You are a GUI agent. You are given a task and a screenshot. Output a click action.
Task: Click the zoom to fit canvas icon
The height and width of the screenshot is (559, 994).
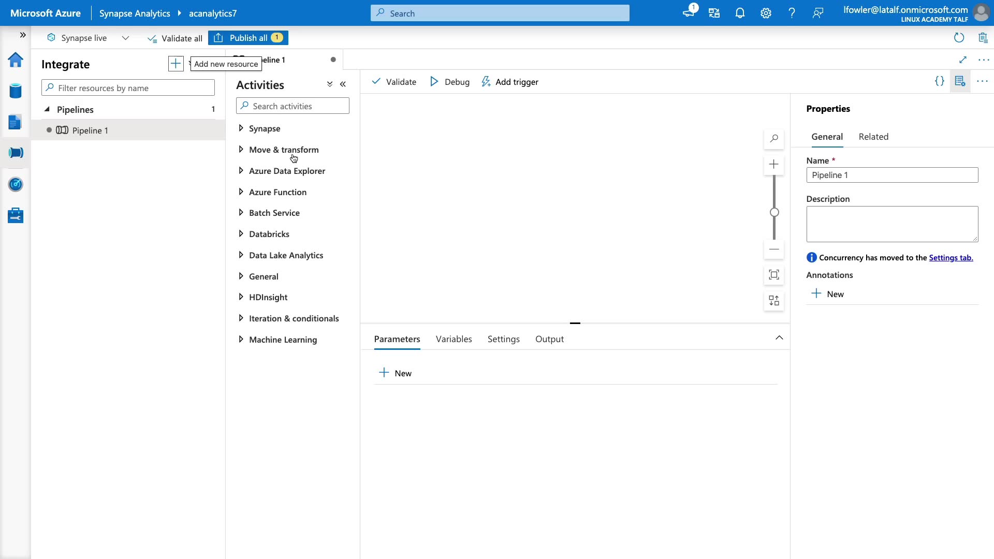pyautogui.click(x=774, y=275)
